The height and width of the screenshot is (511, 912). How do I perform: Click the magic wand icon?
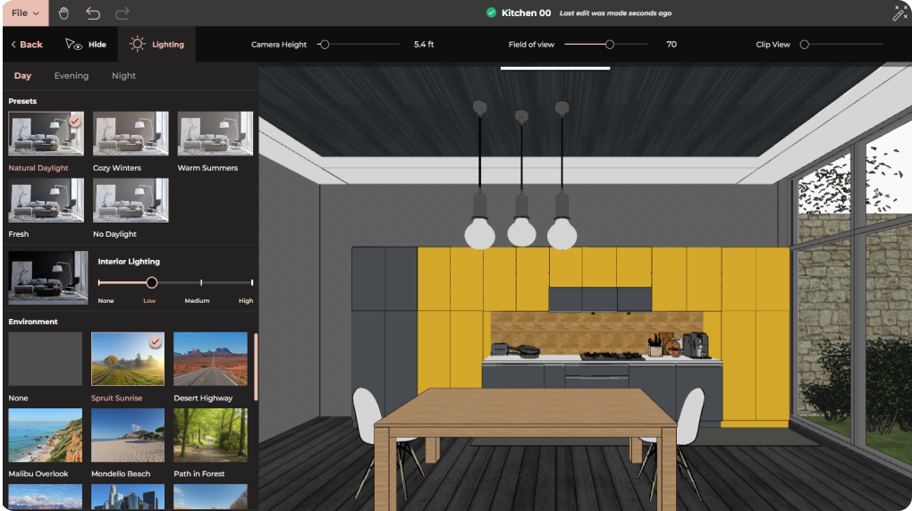pos(900,13)
